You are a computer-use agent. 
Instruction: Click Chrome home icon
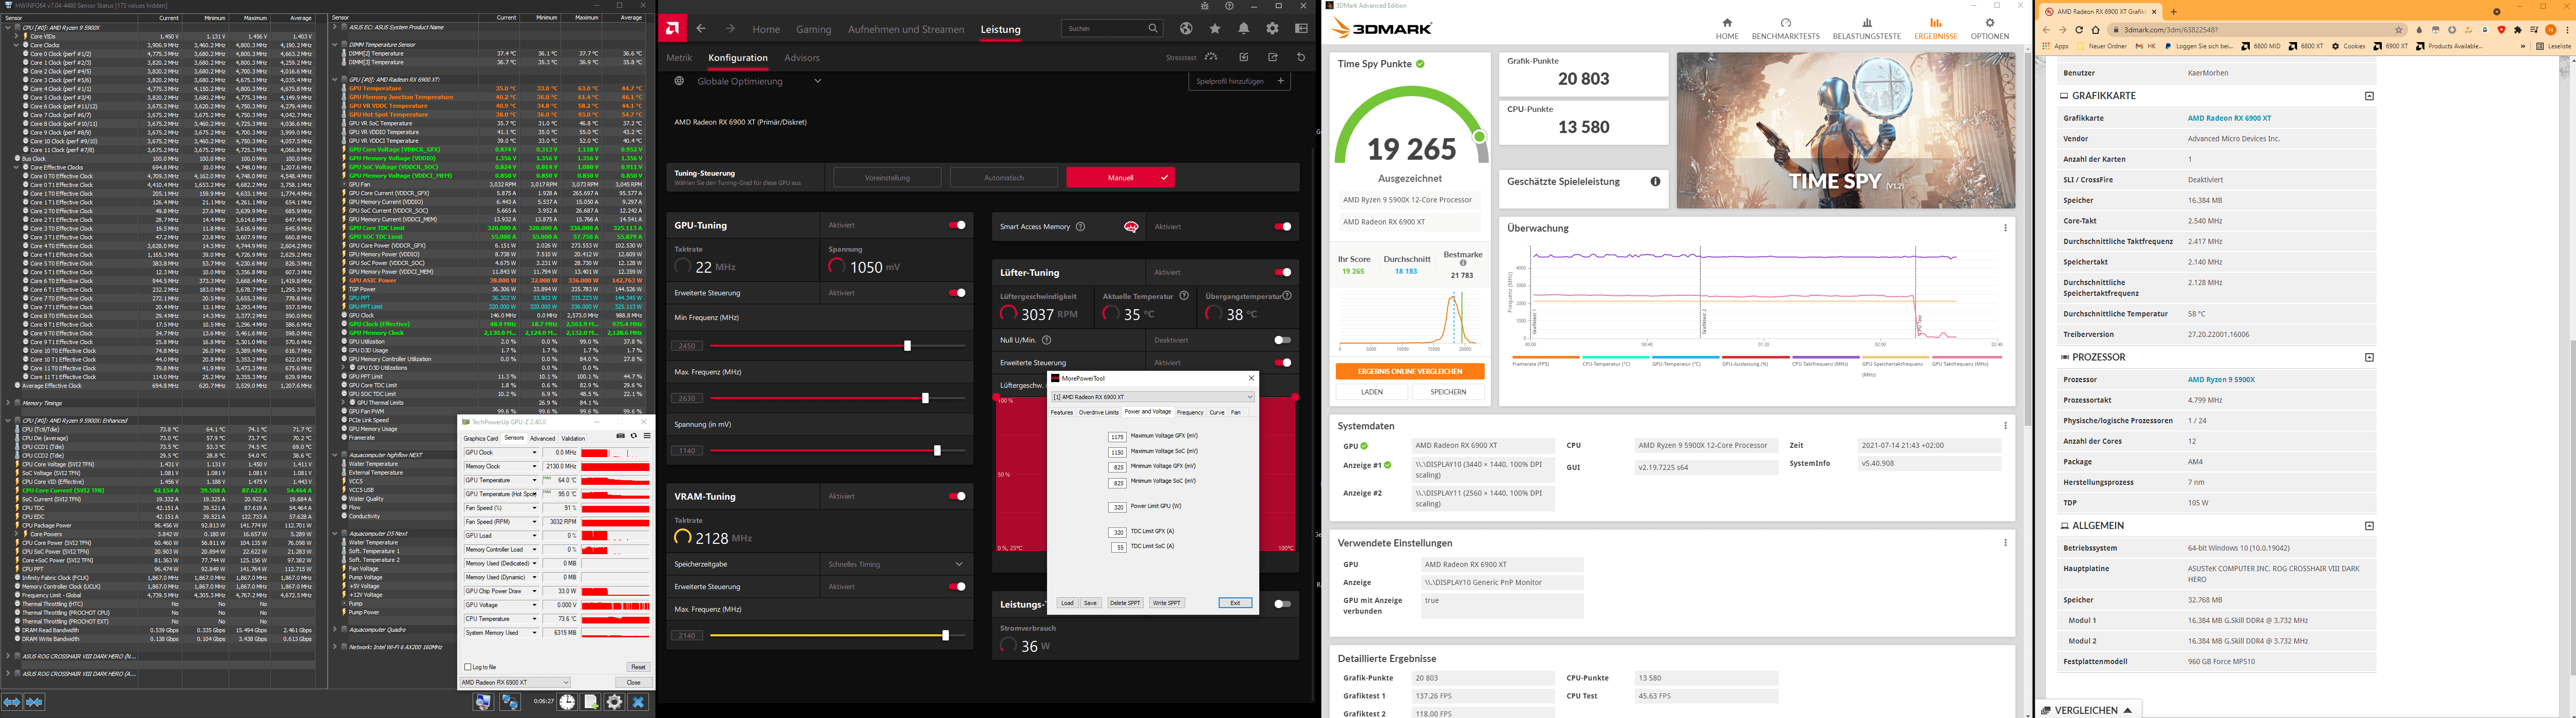click(x=2096, y=30)
